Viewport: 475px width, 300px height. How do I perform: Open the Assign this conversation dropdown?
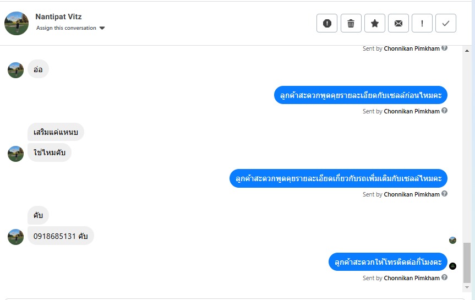point(66,28)
